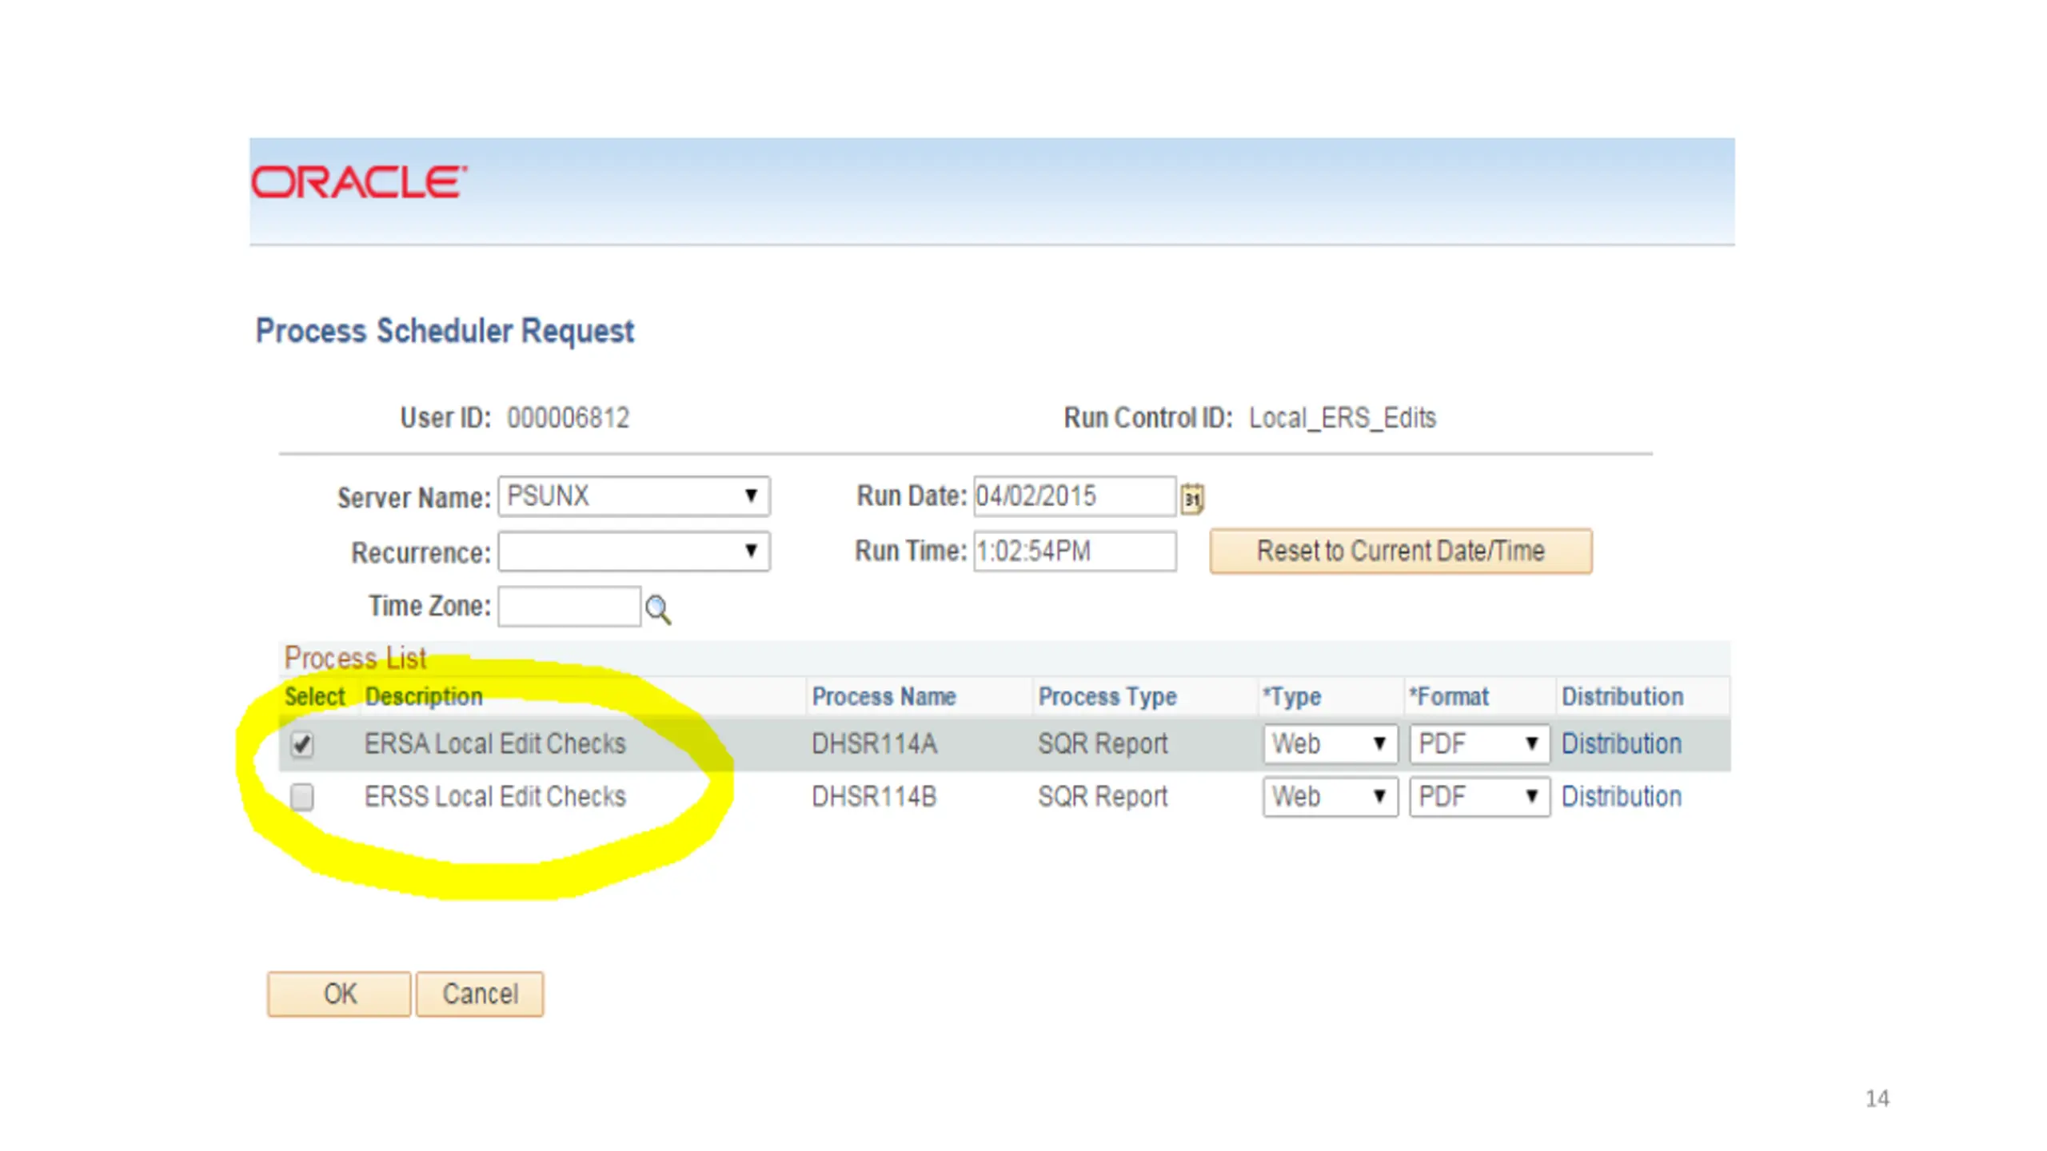Open the Run Date calendar picker icon

click(x=1191, y=498)
